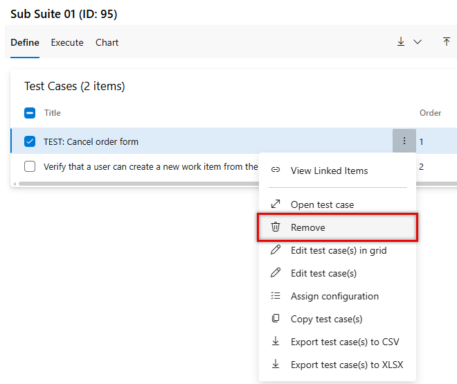Open the Chart tab
Image resolution: width=457 pixels, height=384 pixels.
point(107,42)
